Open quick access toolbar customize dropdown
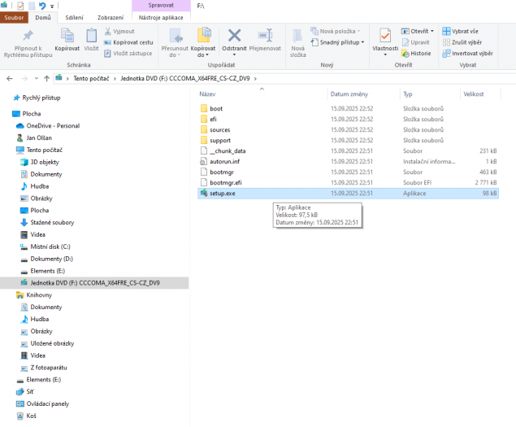 pyautogui.click(x=52, y=6)
